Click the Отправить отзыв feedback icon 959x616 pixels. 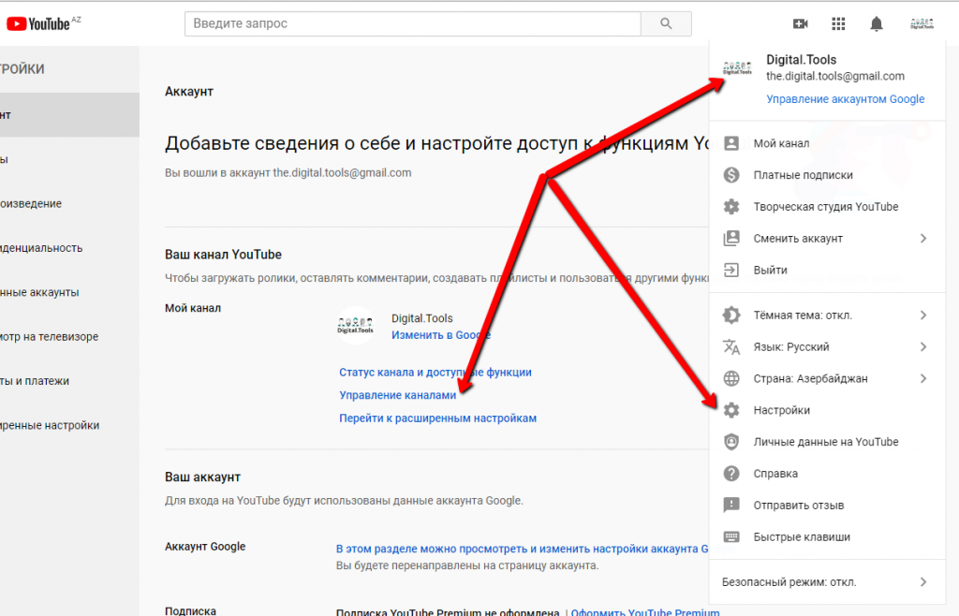point(731,506)
